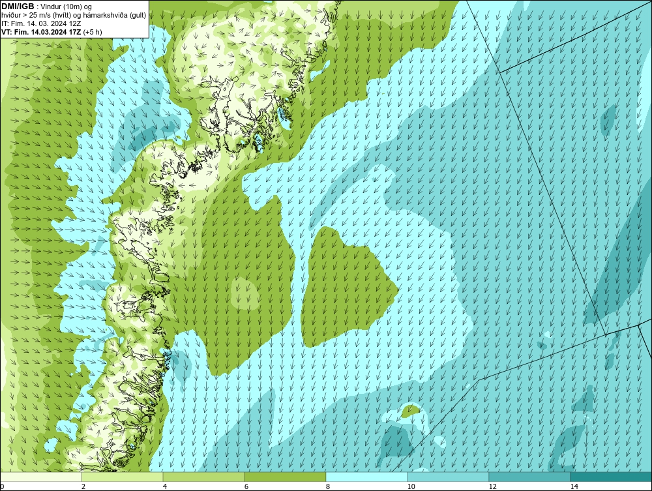Click the 0–2 m/s palest legend swatch
Screen dimensions: 652x491
tap(40, 477)
